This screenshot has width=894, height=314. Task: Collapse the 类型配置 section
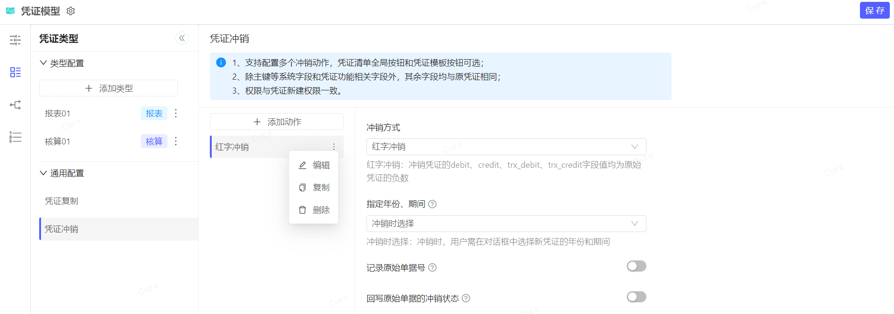tap(43, 63)
